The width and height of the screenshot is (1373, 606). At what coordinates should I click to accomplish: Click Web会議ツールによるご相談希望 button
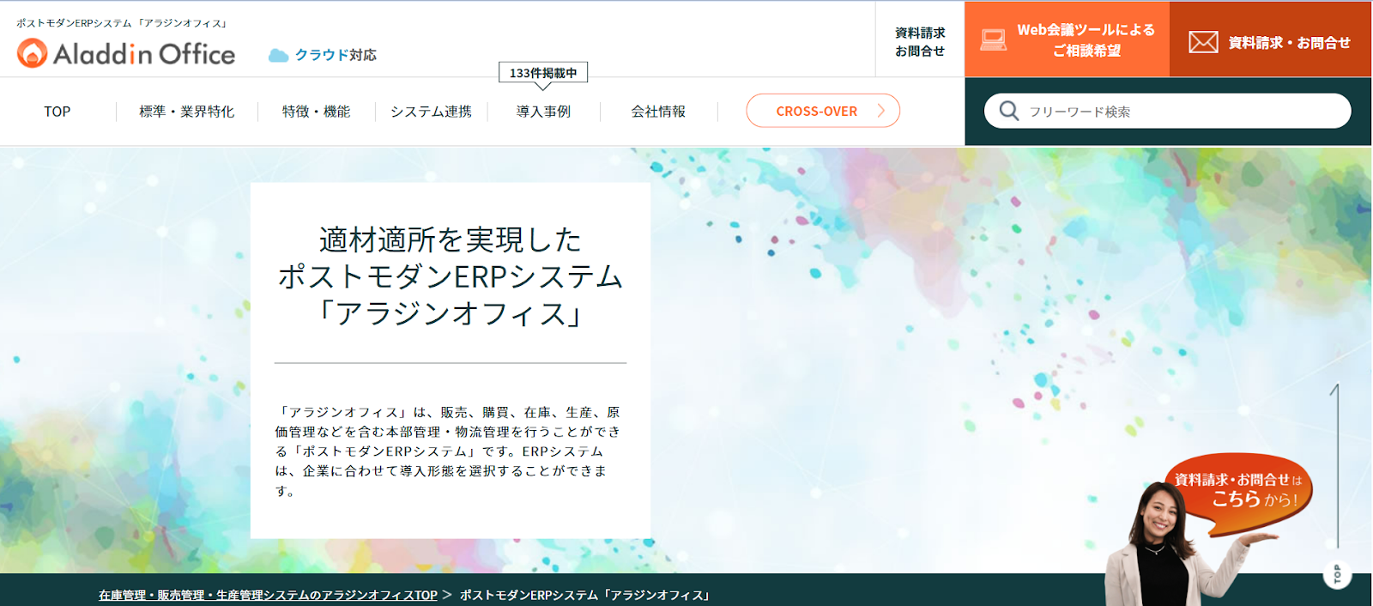[x=1067, y=39]
